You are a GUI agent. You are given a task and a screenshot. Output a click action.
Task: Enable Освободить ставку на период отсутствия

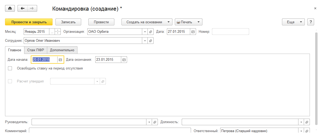tap(10, 68)
